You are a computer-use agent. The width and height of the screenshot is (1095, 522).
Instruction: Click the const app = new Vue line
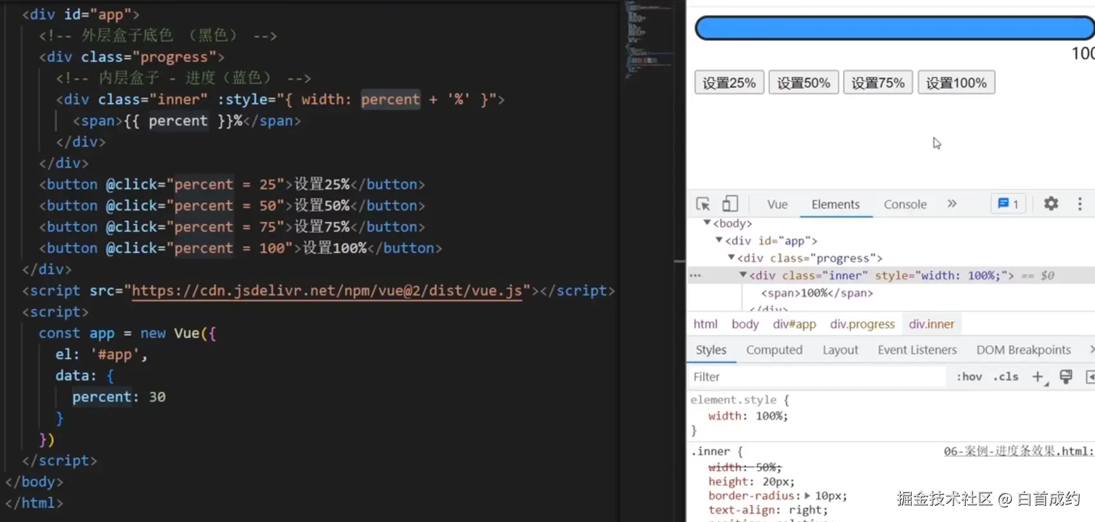pos(127,333)
